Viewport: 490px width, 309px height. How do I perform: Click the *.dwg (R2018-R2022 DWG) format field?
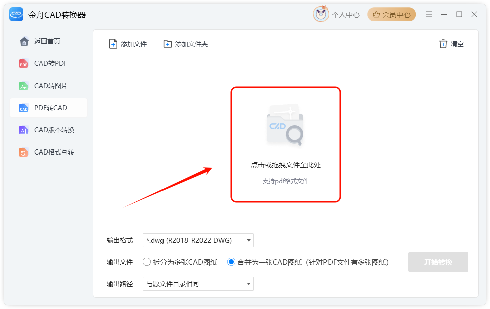pyautogui.click(x=198, y=240)
